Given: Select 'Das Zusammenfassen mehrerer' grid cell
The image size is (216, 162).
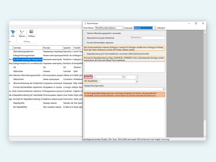Looking at the screenshot, I should 28,91.
